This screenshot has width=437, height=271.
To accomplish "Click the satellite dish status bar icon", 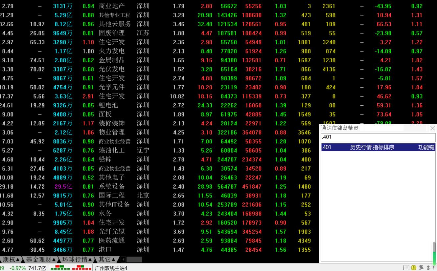I will coord(421,268).
